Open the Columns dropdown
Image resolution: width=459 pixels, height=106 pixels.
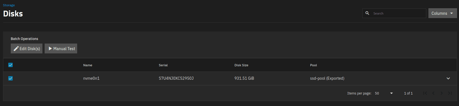click(442, 13)
